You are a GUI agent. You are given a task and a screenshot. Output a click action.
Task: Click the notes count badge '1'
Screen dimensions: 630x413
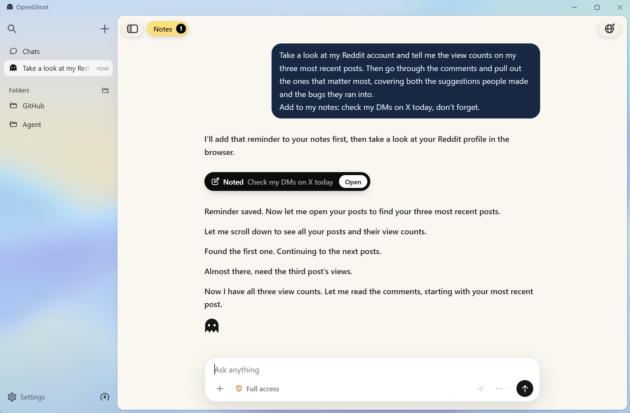[x=181, y=29]
